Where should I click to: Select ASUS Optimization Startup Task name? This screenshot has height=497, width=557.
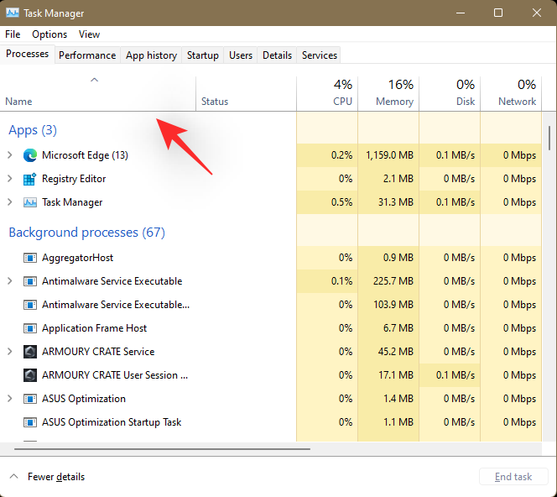point(112,422)
